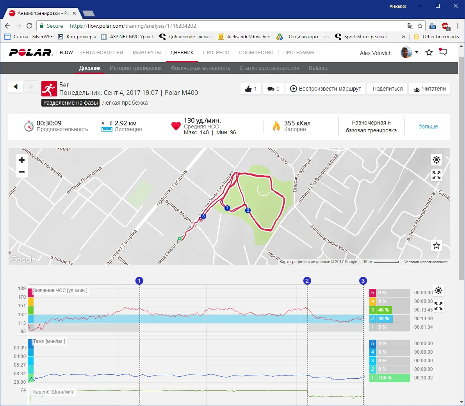The width and height of the screenshot is (465, 406).
Task: Open the ПРОГРЕСС menu item
Action: (216, 53)
